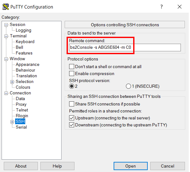Screen dimensions: 190x172
Task: Click the About button
Action: point(21,166)
